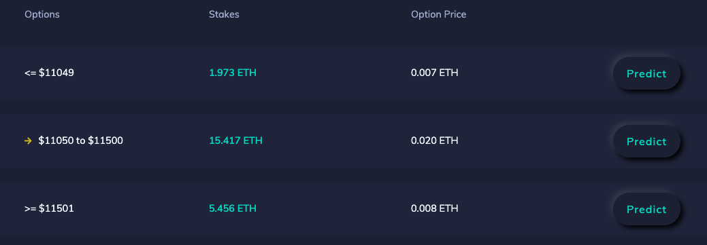707x245 pixels.
Task: Select the >= $11501 option label
Action: (49, 208)
